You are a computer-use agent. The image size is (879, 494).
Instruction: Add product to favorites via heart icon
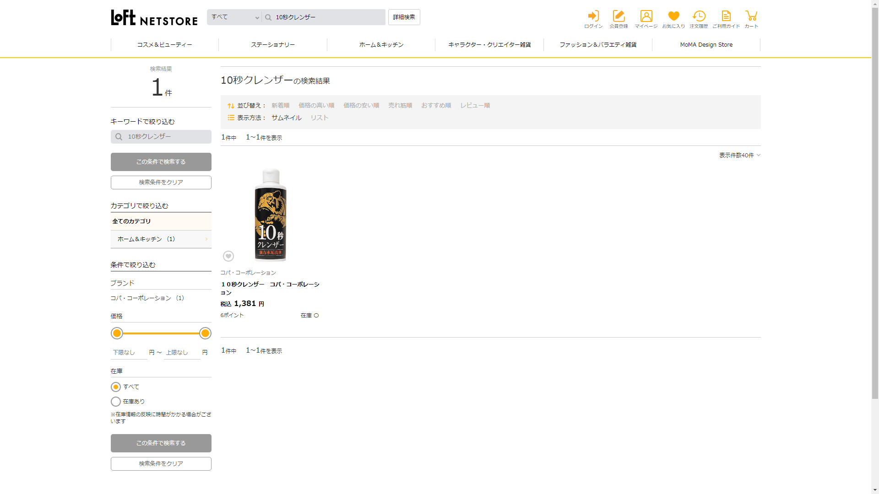point(228,256)
